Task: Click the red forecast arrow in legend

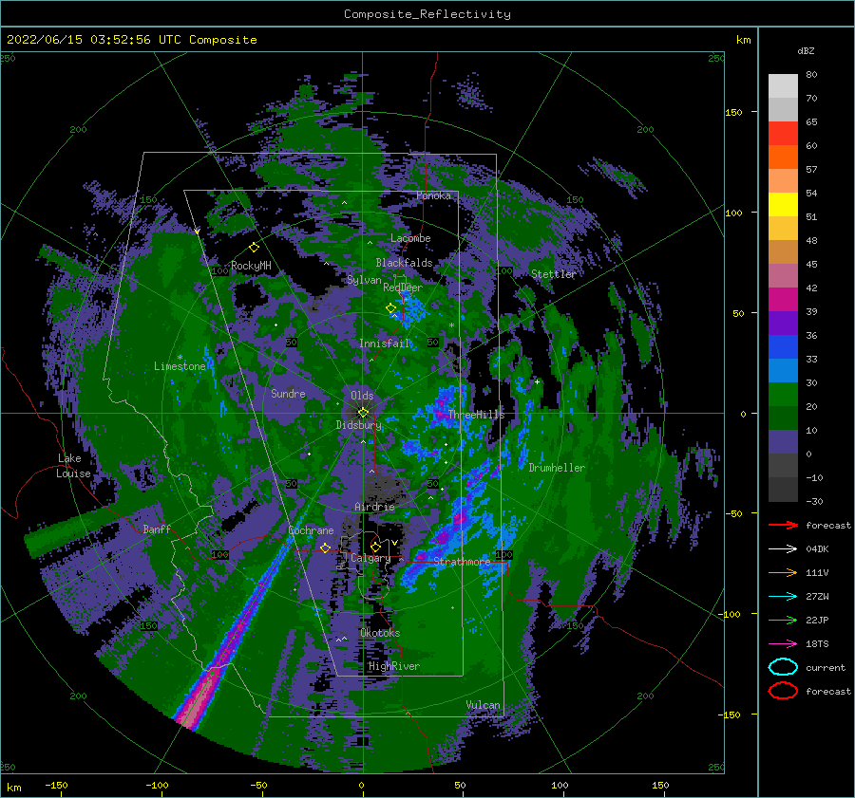Action: (783, 525)
